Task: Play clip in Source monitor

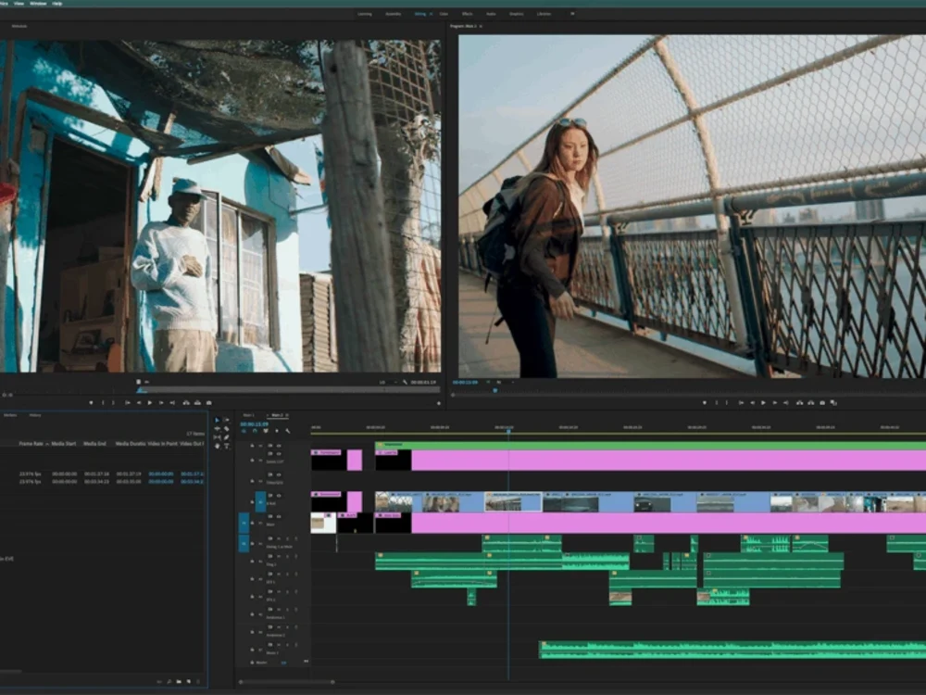Action: pos(149,402)
